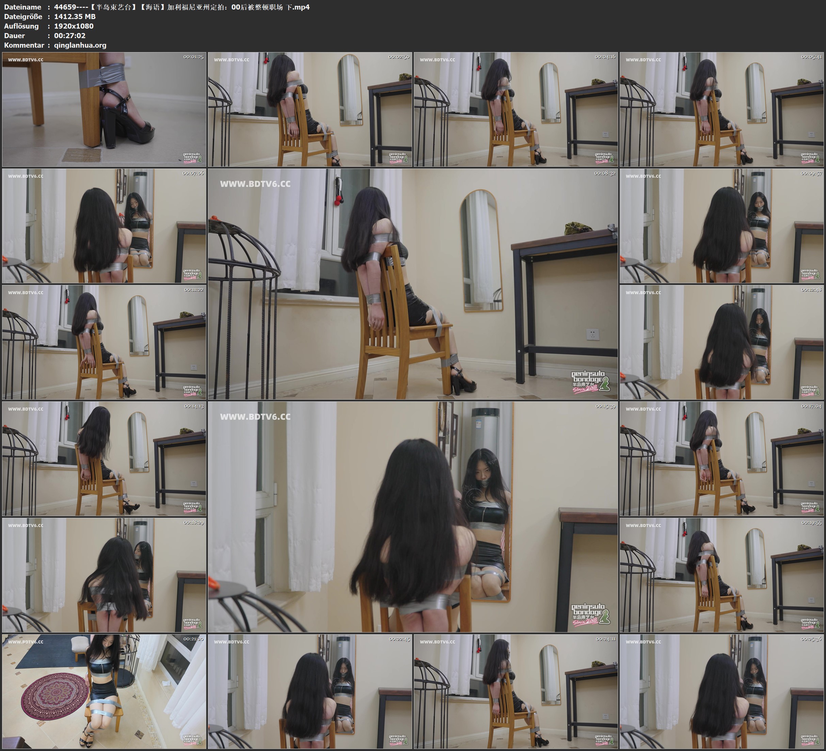Click the thumbnail at 00:12:48
This screenshot has width=826, height=751.
tap(722, 342)
